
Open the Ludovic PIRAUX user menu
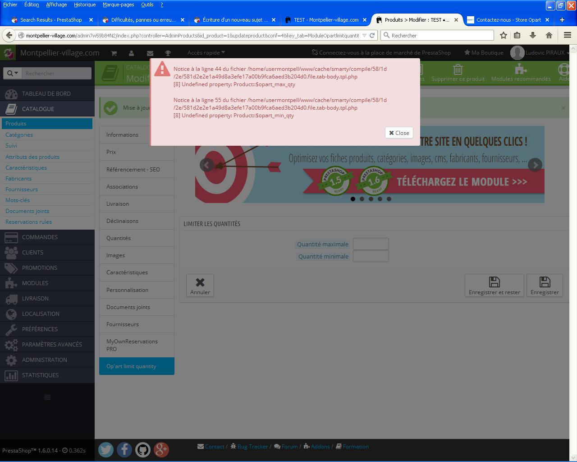(540, 53)
